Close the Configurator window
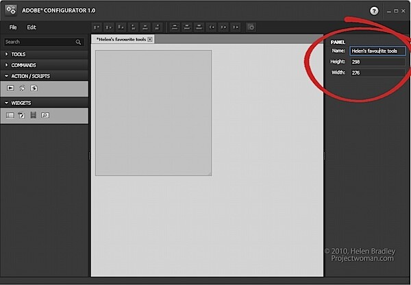Viewport: 411px width, 285px height. pyautogui.click(x=403, y=11)
